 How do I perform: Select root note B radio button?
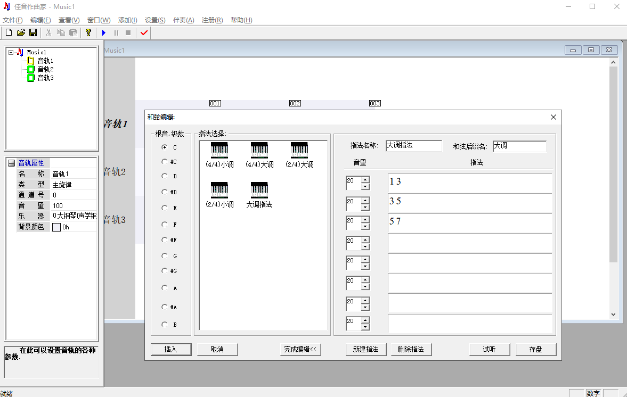(x=165, y=324)
